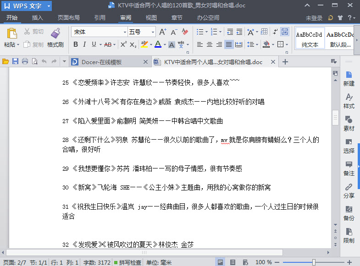Decrease paragraph indent

(x=230, y=32)
